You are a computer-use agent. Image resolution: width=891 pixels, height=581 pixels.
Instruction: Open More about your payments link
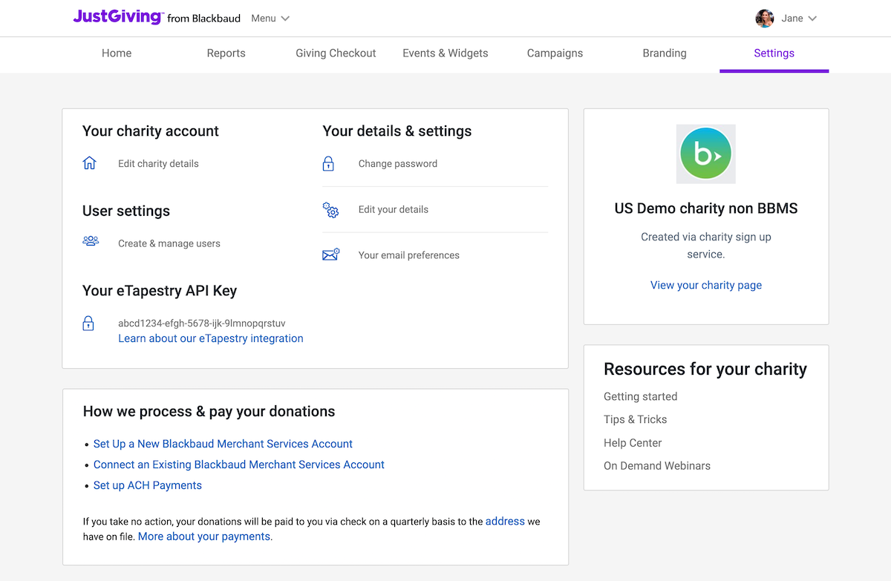204,536
